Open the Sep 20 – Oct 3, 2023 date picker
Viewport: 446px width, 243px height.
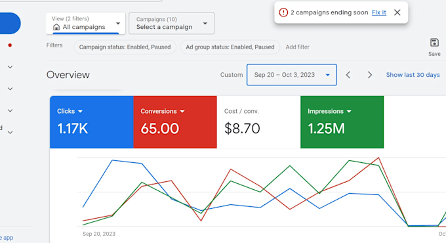tap(292, 75)
